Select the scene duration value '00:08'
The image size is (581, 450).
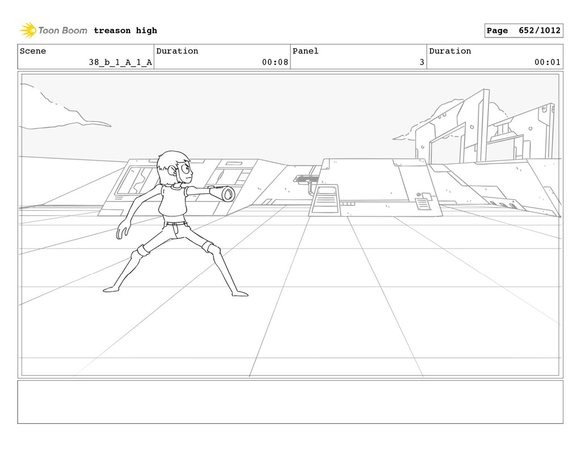275,62
